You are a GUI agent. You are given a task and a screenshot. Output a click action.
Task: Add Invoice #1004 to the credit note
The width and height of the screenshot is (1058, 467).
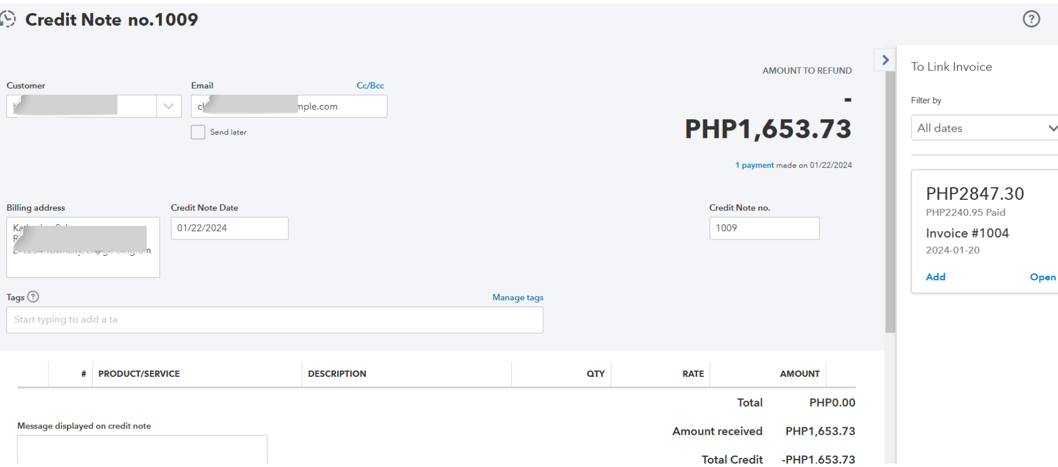click(935, 277)
